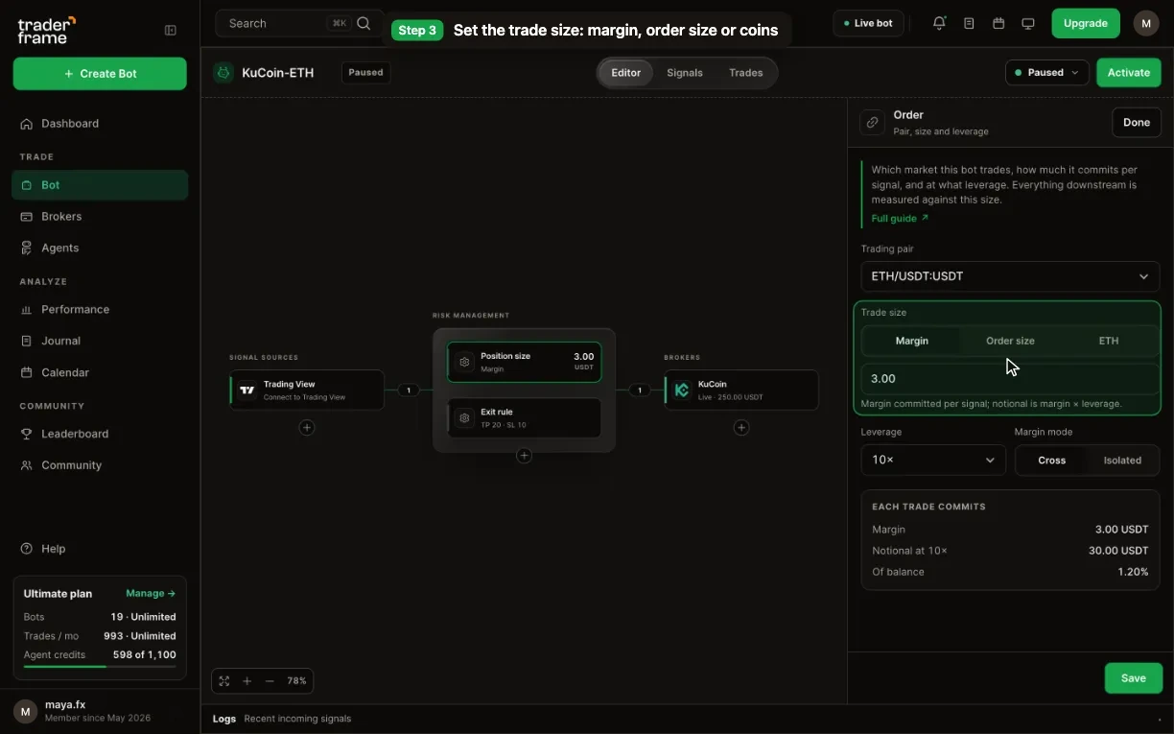This screenshot has height=734, width=1174.
Task: Click the Position size gear icon
Action: pyautogui.click(x=464, y=362)
